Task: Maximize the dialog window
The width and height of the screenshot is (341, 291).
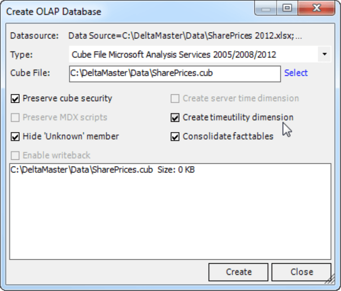Action: pyautogui.click(x=287, y=8)
